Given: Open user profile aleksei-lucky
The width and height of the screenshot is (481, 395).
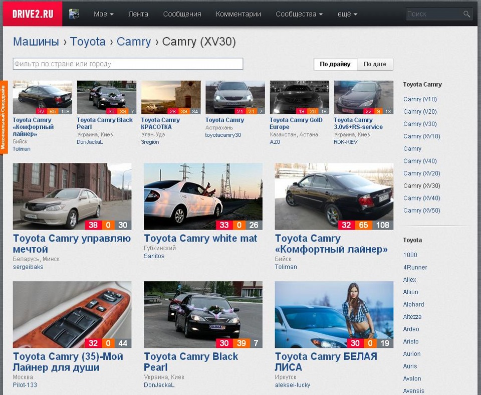Looking at the screenshot, I should (292, 385).
